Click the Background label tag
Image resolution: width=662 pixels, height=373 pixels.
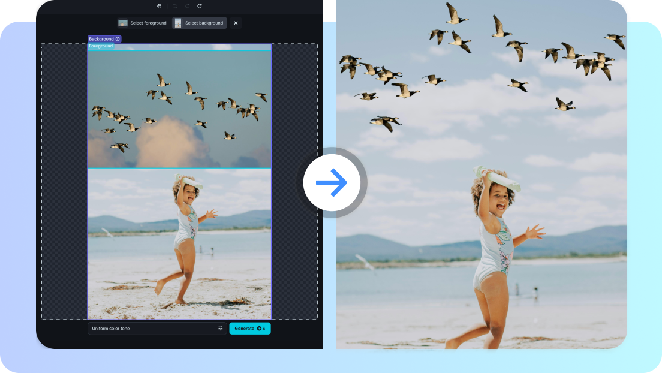point(104,39)
